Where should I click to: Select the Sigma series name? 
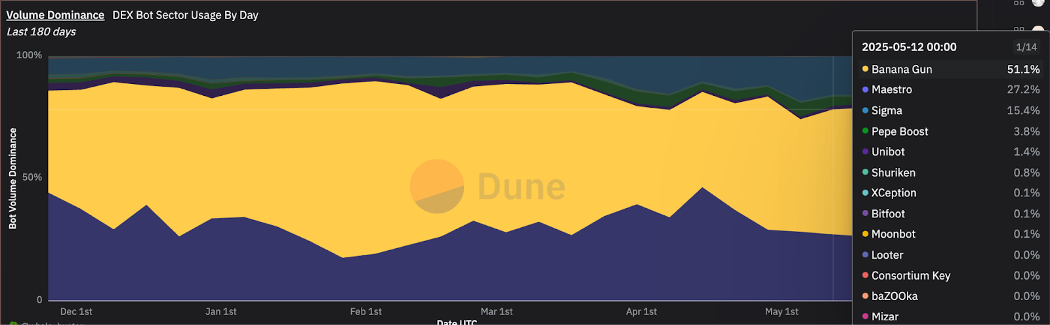click(887, 110)
